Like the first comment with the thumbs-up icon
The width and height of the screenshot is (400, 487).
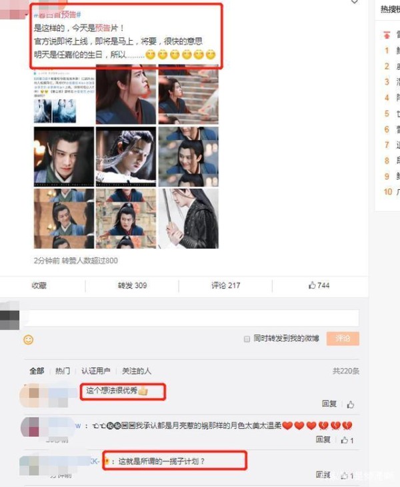click(351, 404)
